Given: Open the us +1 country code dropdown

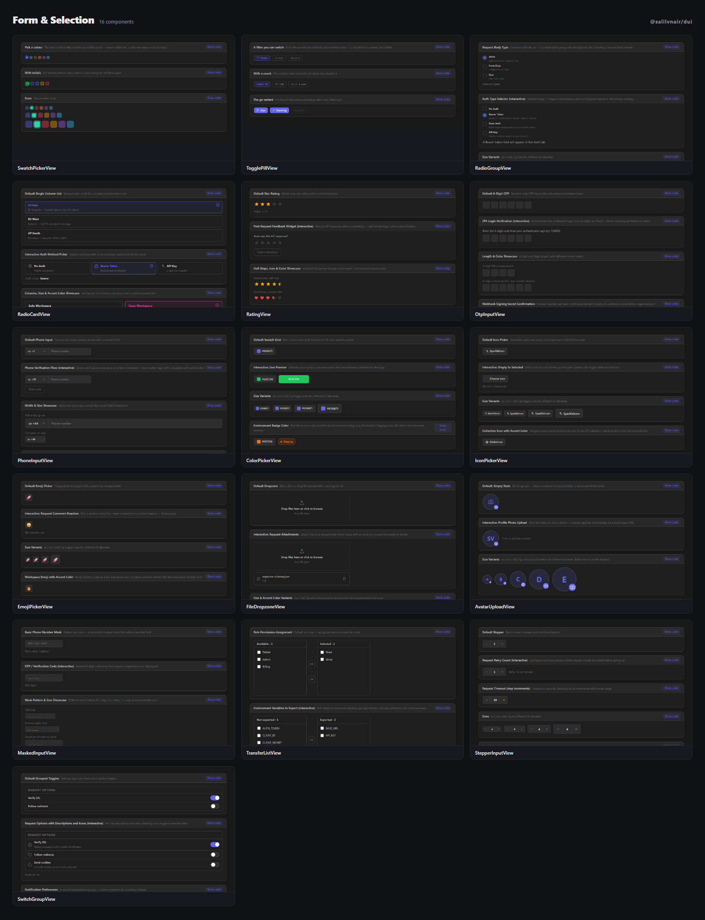Looking at the screenshot, I should (36, 351).
